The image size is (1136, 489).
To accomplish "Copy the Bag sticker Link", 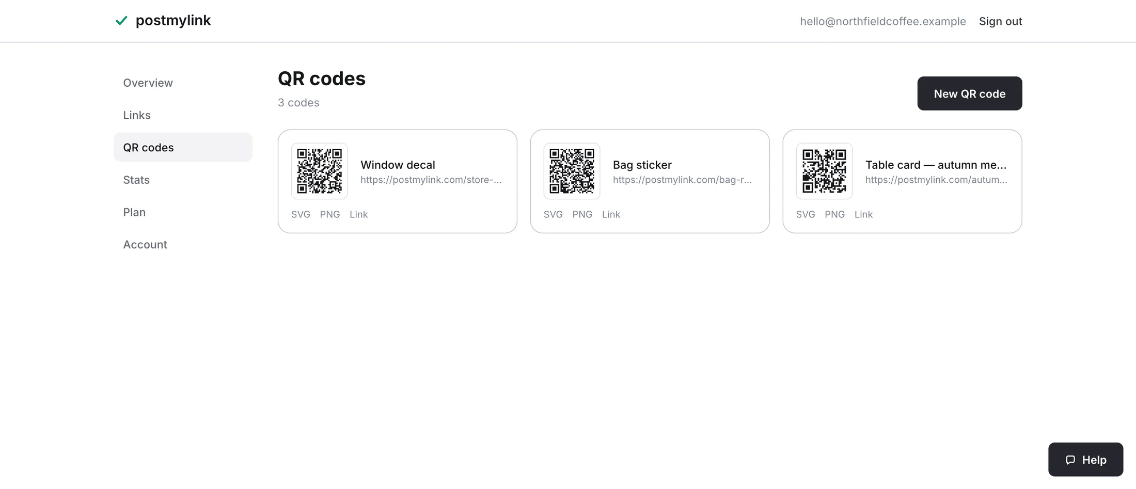I will 611,214.
